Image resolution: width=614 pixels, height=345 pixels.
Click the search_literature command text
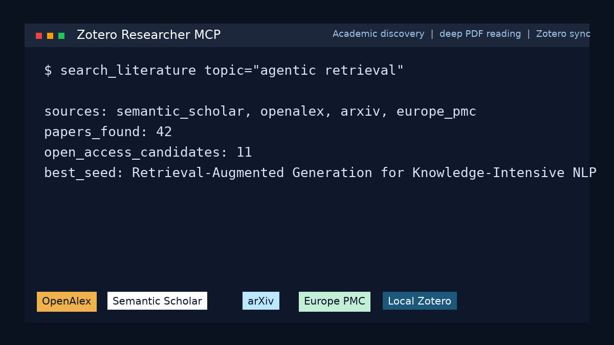(128, 71)
